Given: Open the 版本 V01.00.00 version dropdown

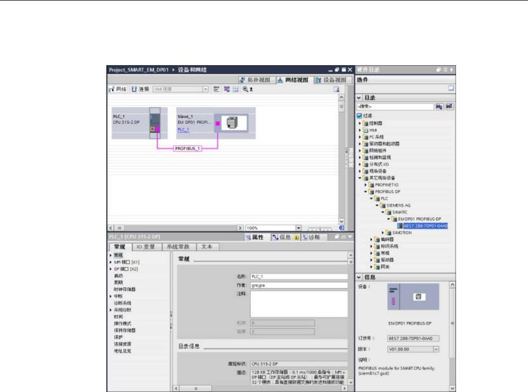Looking at the screenshot, I should click(x=436, y=349).
